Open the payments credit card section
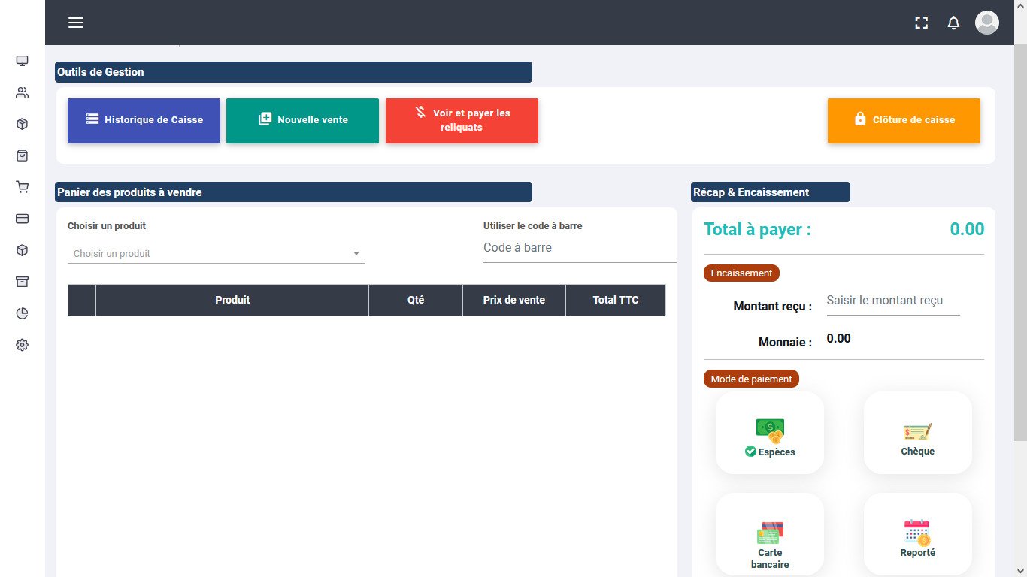Viewport: 1027px width, 577px height. pos(22,218)
